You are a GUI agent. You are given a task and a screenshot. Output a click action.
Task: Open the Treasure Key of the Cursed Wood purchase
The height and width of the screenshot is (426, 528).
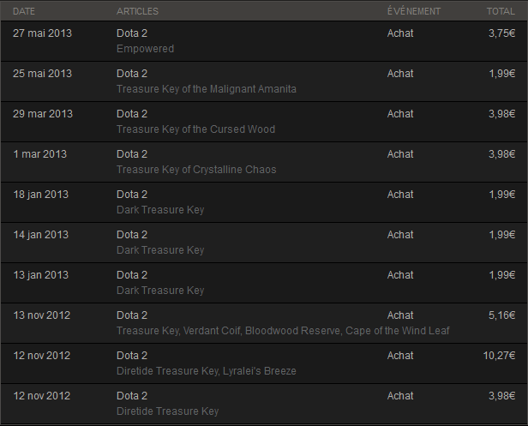[264, 122]
